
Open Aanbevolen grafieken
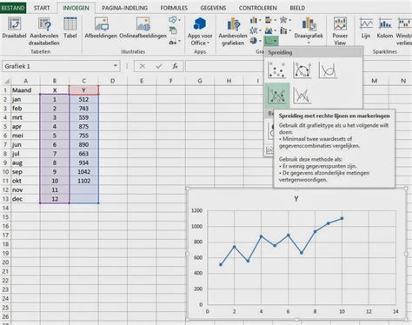[233, 31]
